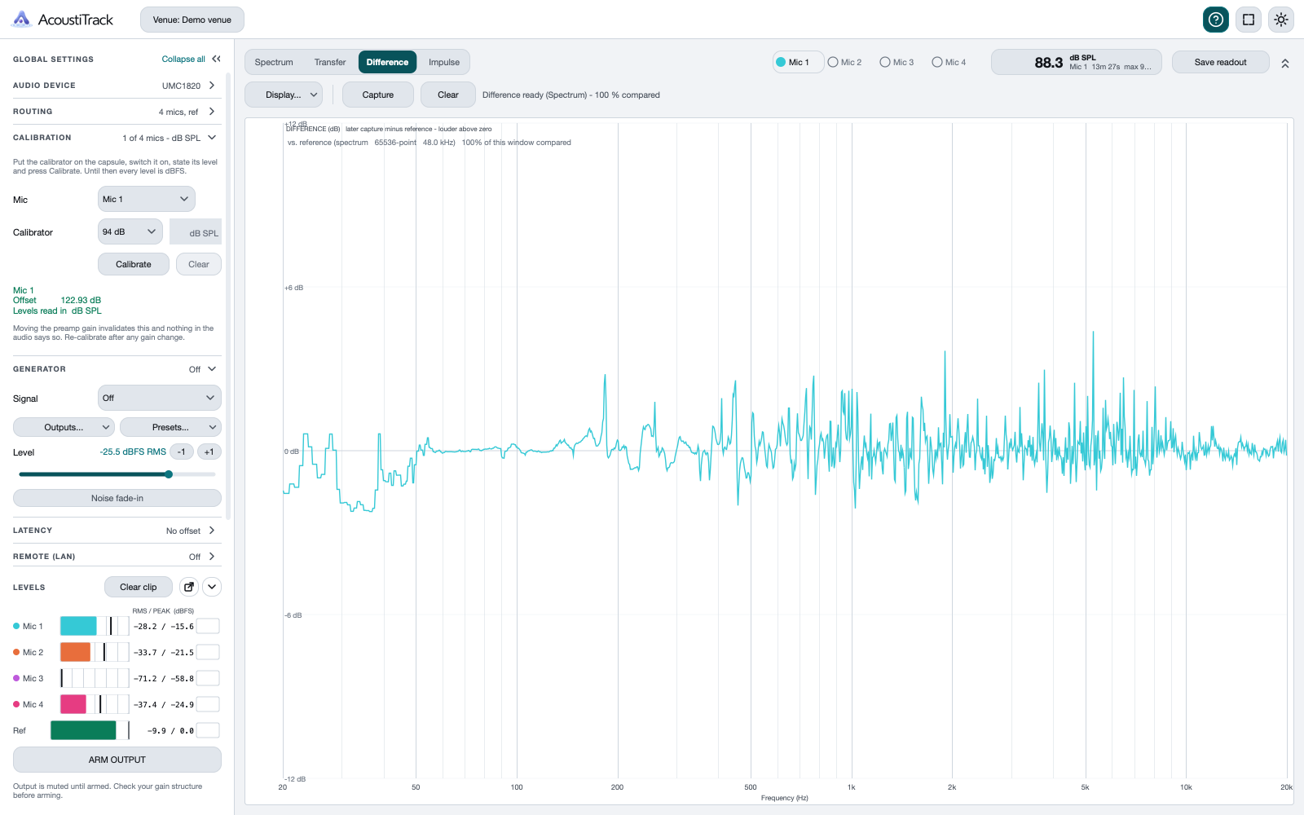
Task: Click the dB SPL calibrator input field
Action: (x=196, y=231)
